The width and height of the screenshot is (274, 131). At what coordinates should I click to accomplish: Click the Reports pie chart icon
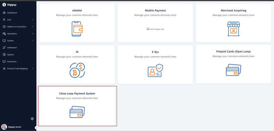(4, 54)
